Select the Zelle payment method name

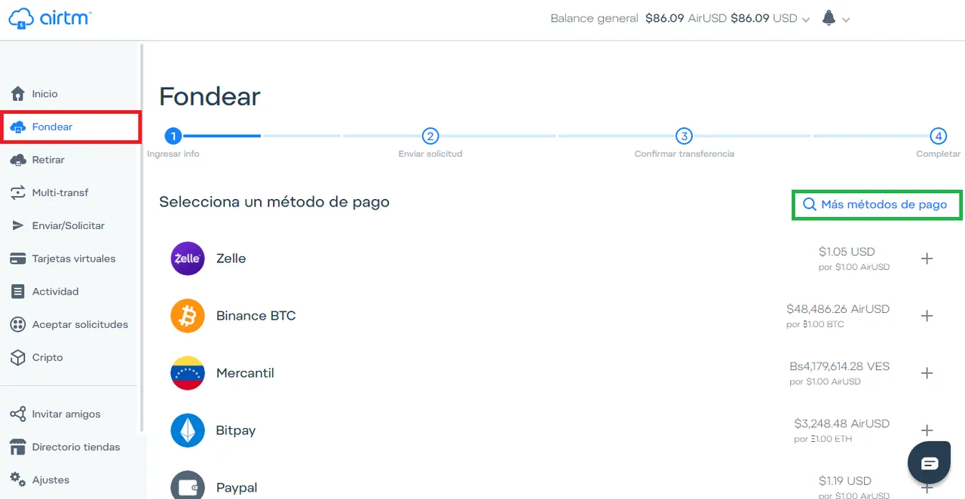[231, 259]
